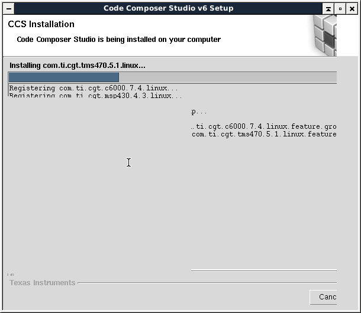Viewport: 361px width, 313px height.
Task: Click the Texas Instruments label
Action: (x=43, y=283)
